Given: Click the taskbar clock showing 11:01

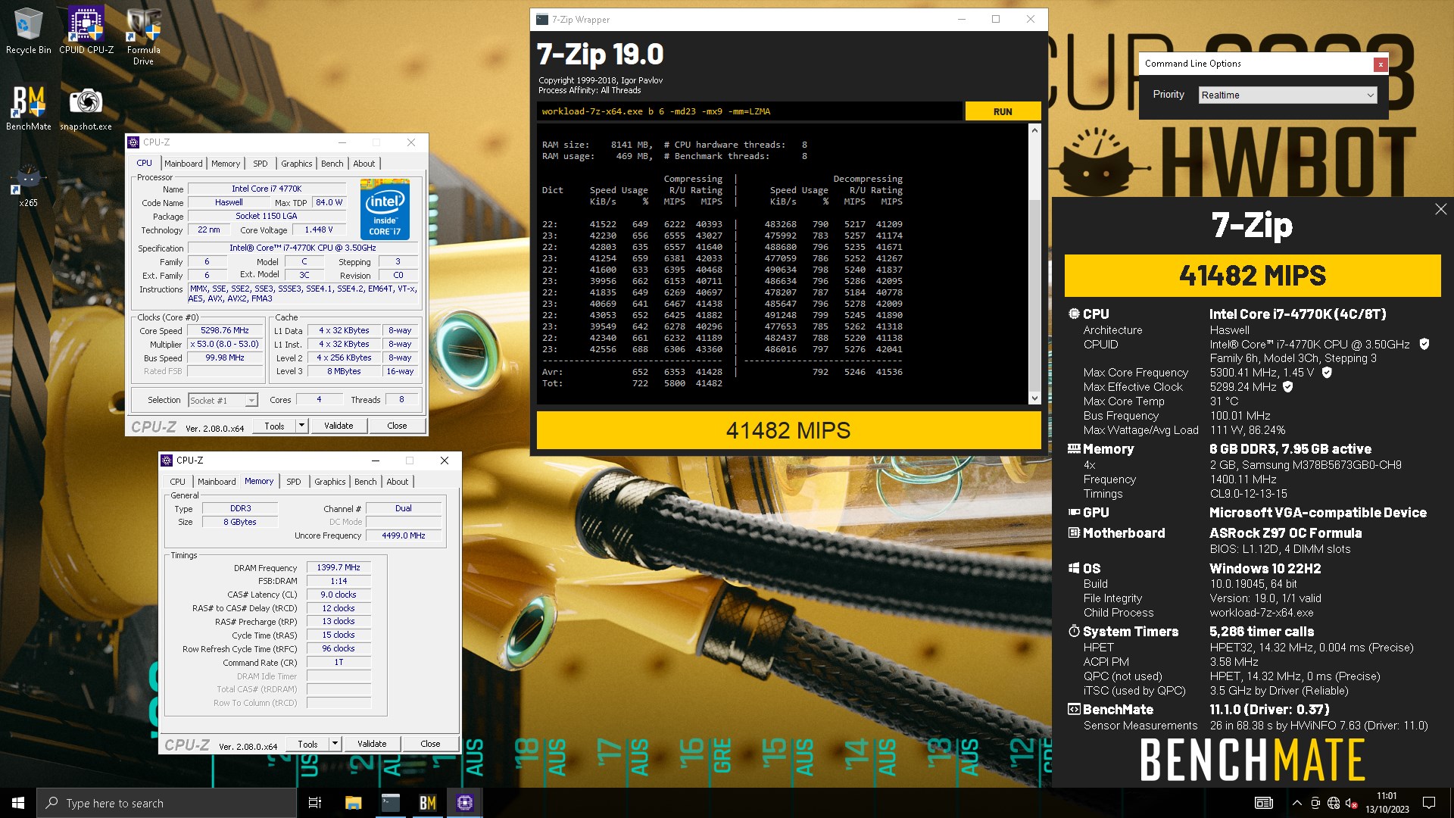Looking at the screenshot, I should (x=1387, y=803).
